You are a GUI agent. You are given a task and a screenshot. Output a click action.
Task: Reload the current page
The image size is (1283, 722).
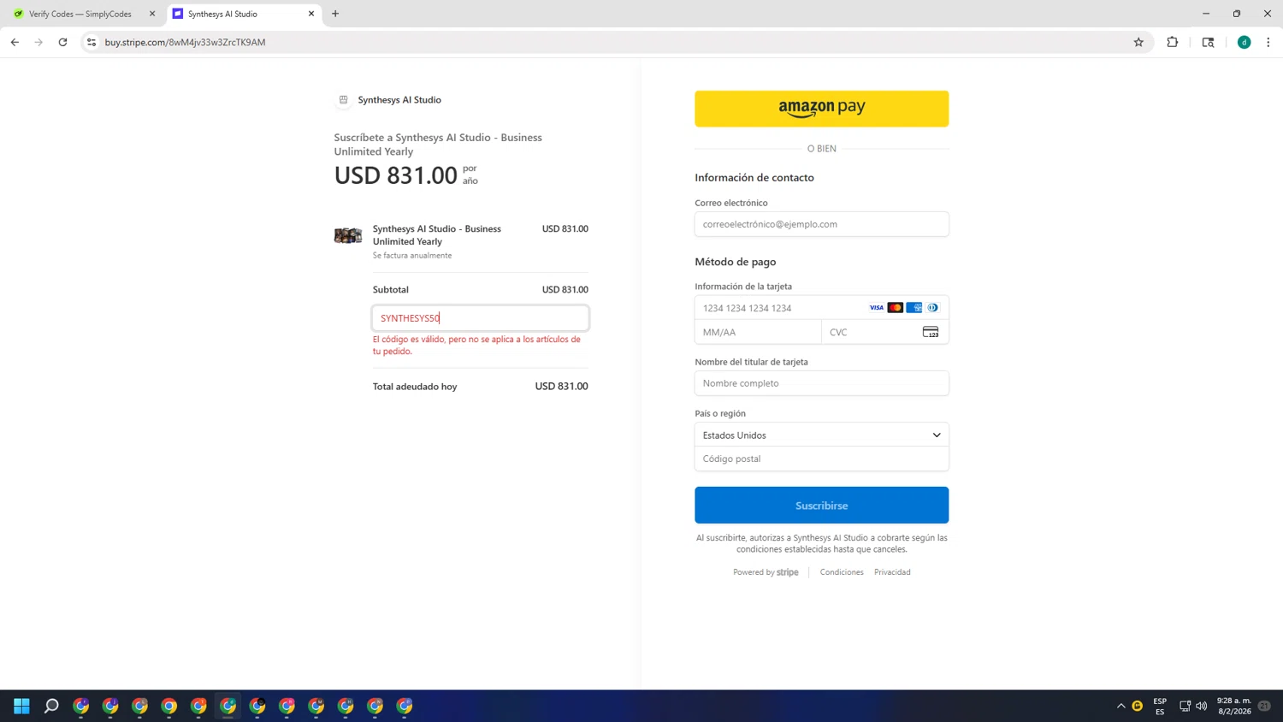click(x=62, y=42)
